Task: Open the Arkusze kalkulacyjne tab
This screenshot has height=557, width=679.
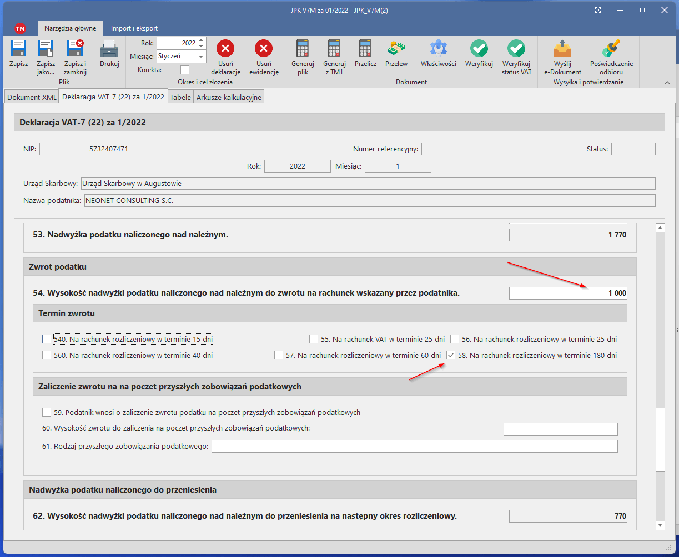Action: pos(229,97)
